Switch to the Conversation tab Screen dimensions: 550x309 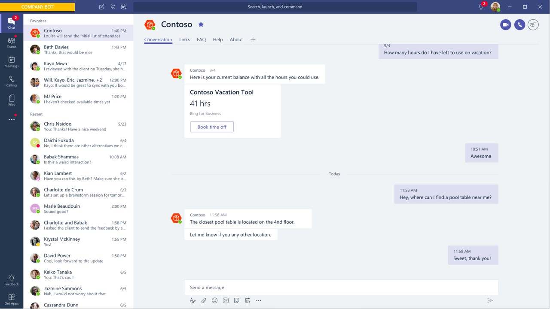point(158,39)
